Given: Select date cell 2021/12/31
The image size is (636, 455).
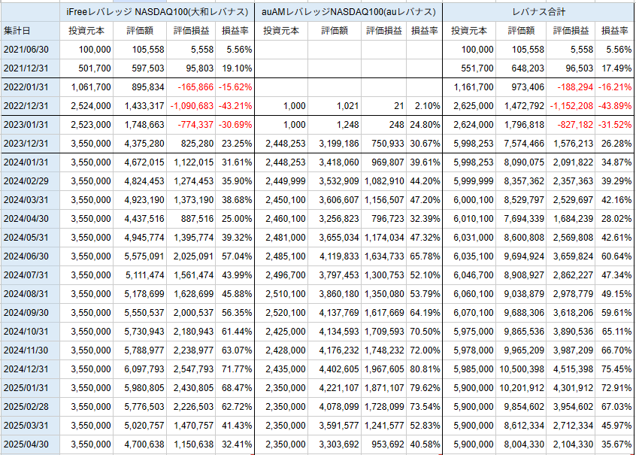Looking at the screenshot, I should [30, 68].
